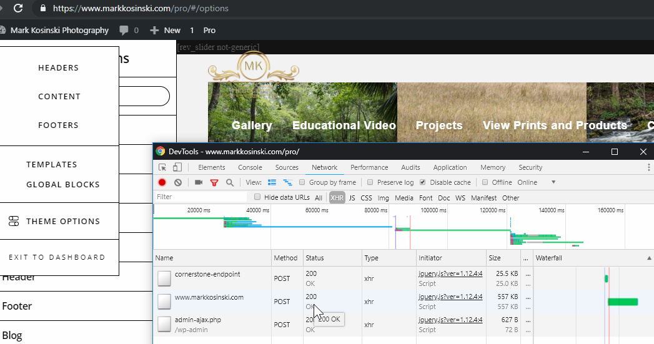Filter requests by WS
The width and height of the screenshot is (654, 344).
pos(460,198)
